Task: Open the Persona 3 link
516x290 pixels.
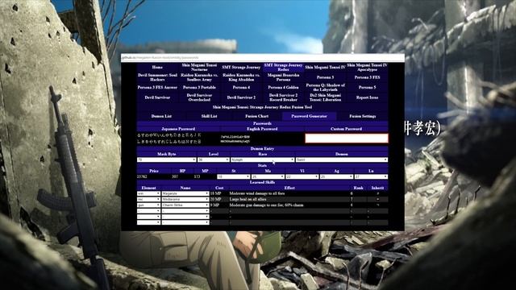Action: click(x=325, y=77)
